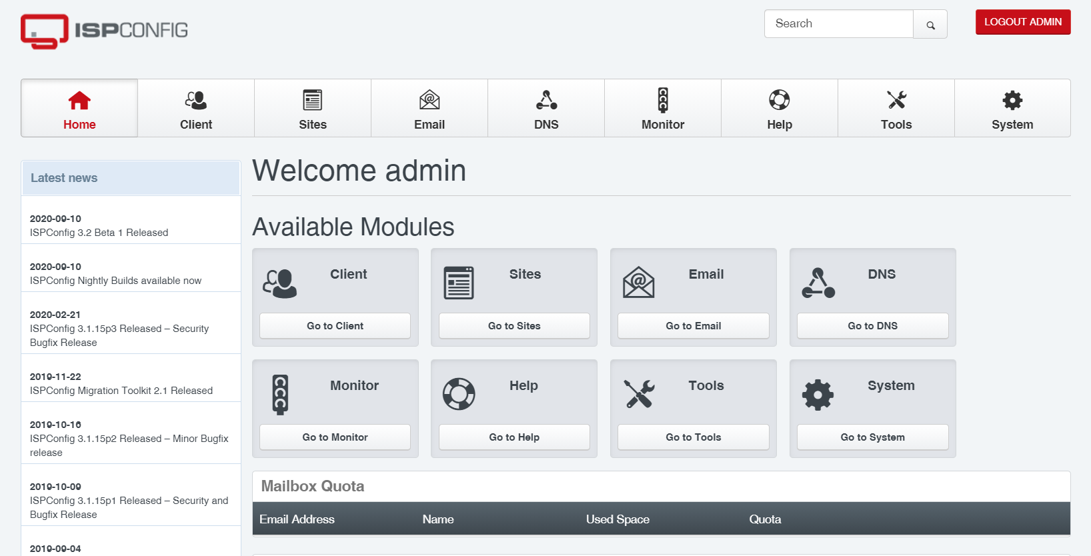The height and width of the screenshot is (556, 1091).
Task: Click the Monitor module card traffic light icon
Action: coord(280,394)
